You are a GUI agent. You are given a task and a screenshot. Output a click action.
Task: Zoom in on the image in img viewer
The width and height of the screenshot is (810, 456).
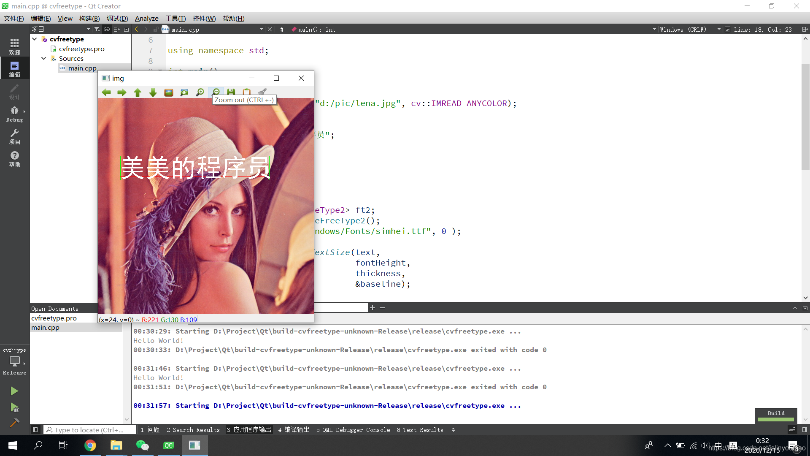(x=200, y=92)
